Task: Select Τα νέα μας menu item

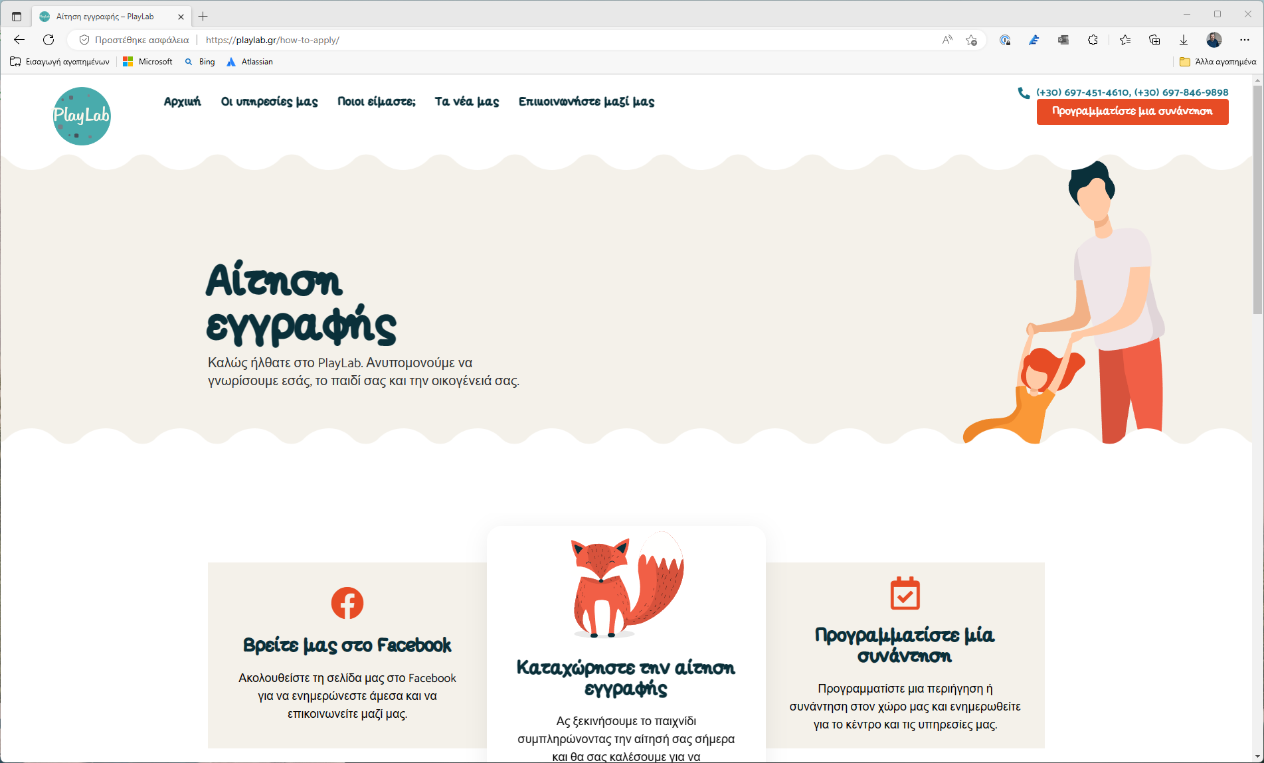Action: 467,102
